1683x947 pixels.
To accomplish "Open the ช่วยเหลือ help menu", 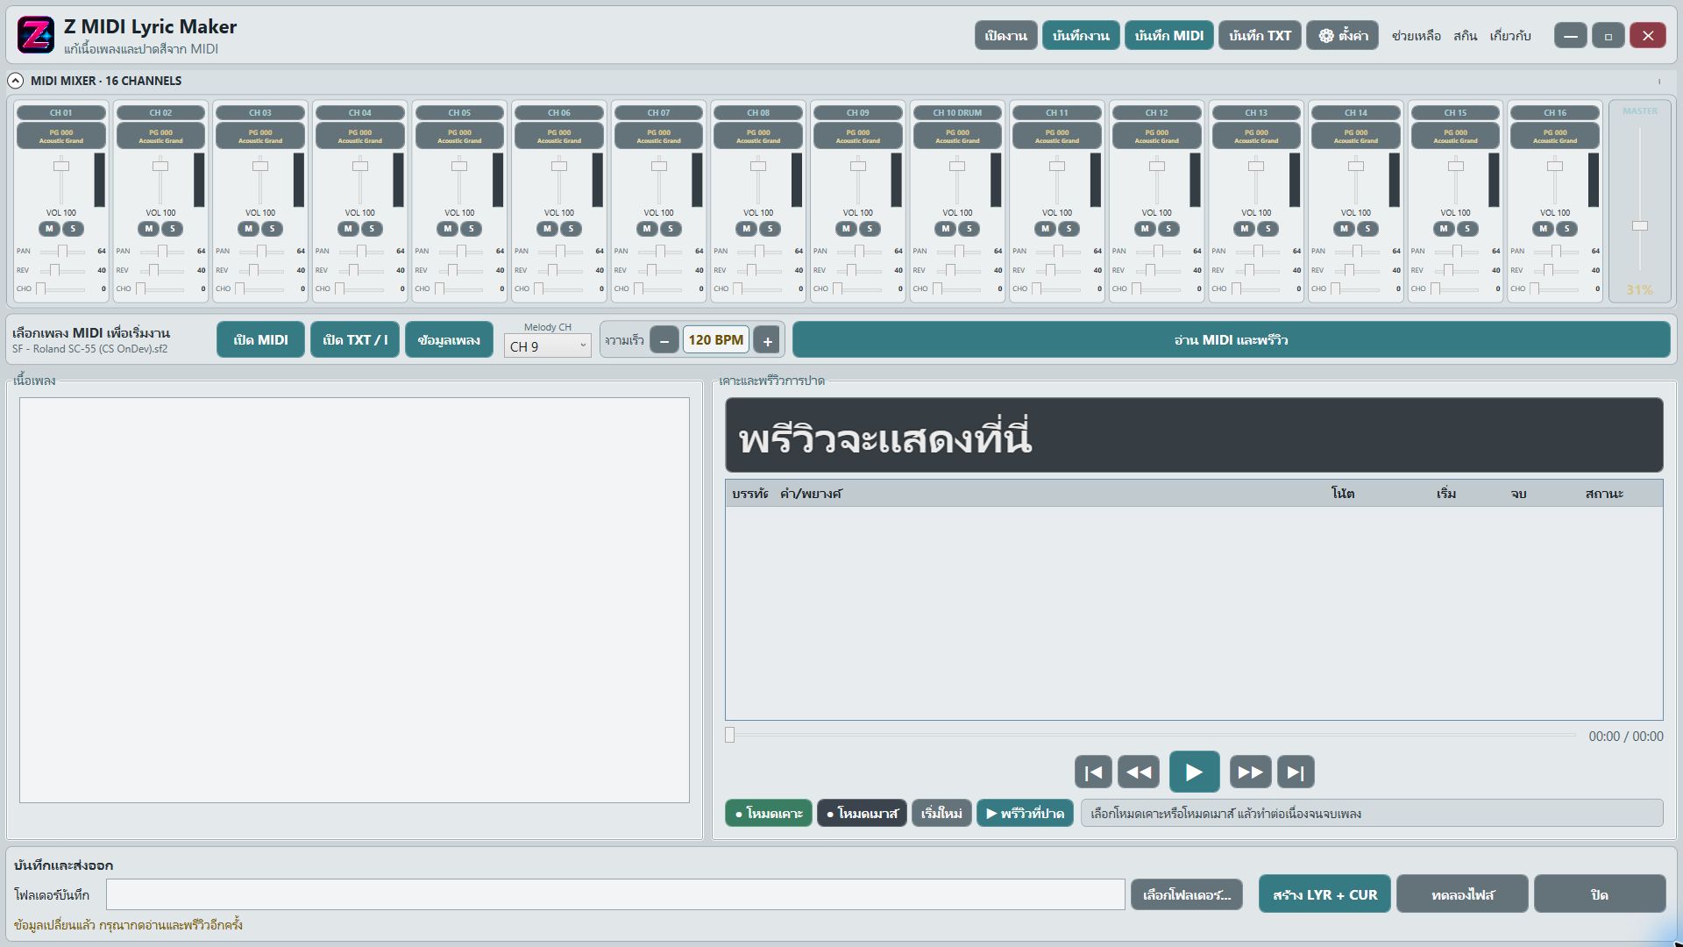I will pos(1416,36).
